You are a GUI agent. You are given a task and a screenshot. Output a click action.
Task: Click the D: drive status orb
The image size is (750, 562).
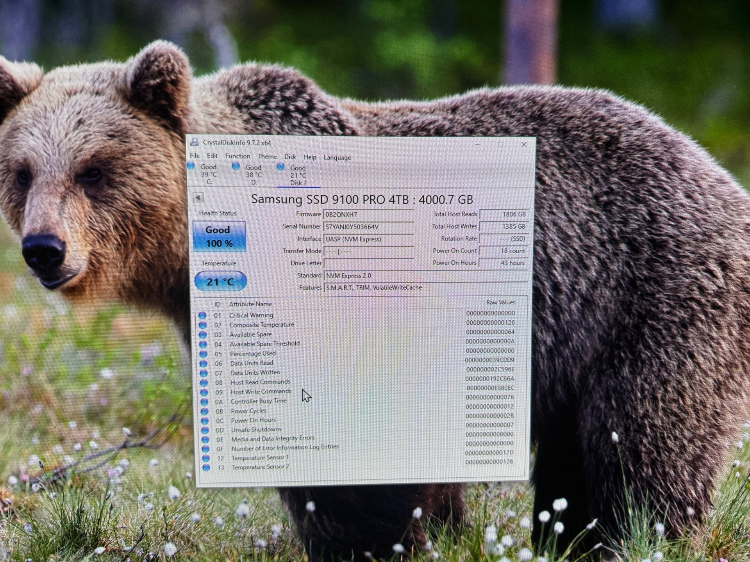pyautogui.click(x=236, y=166)
